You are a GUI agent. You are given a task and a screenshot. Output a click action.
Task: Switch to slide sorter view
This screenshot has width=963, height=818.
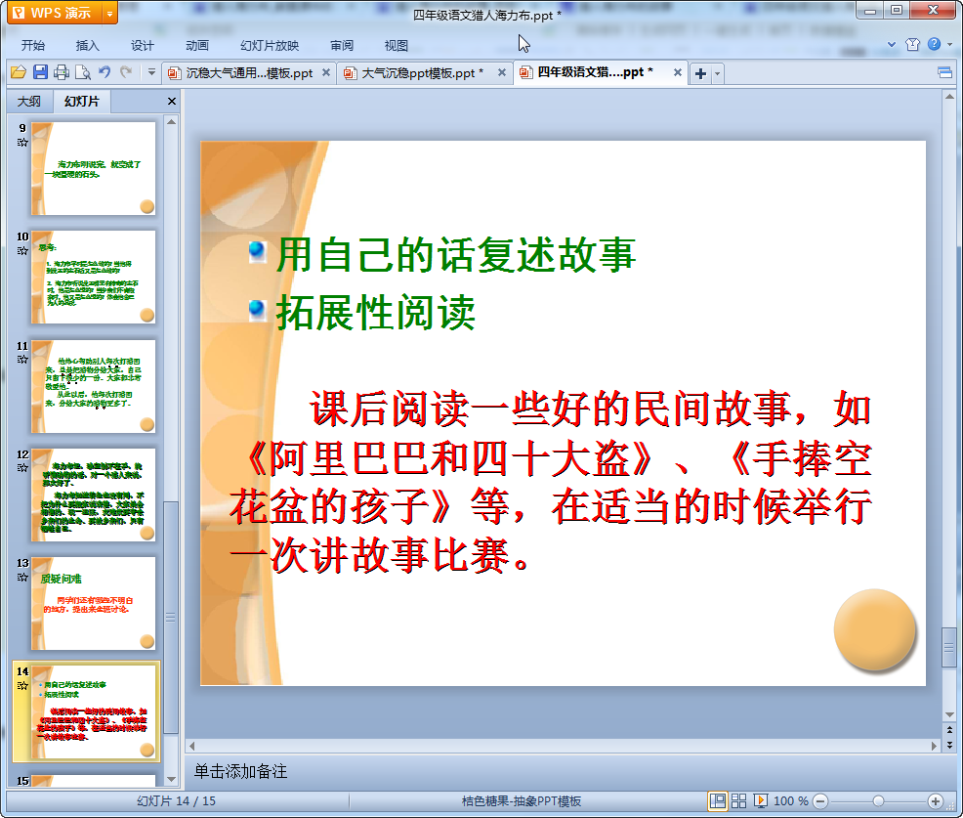(x=738, y=800)
